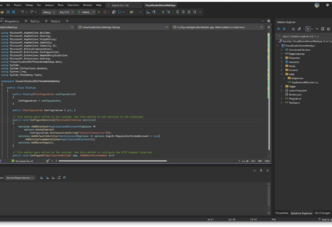Open the Extensions menu
Screen dimensions: 332x227
pyautogui.click(x=73, y=5)
